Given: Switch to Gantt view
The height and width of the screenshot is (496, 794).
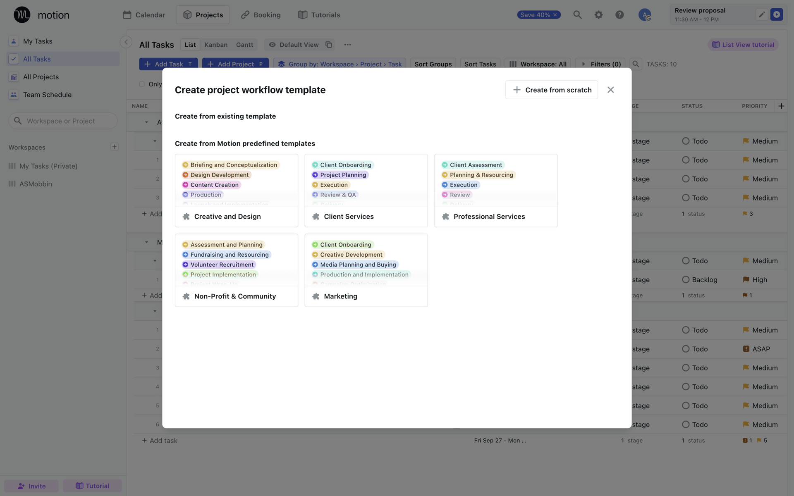Looking at the screenshot, I should pyautogui.click(x=244, y=45).
